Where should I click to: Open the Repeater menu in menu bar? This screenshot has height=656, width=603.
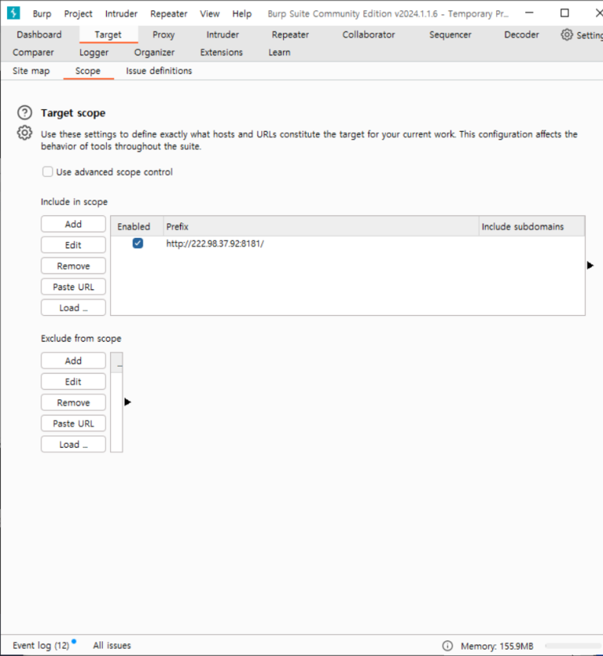click(x=168, y=14)
